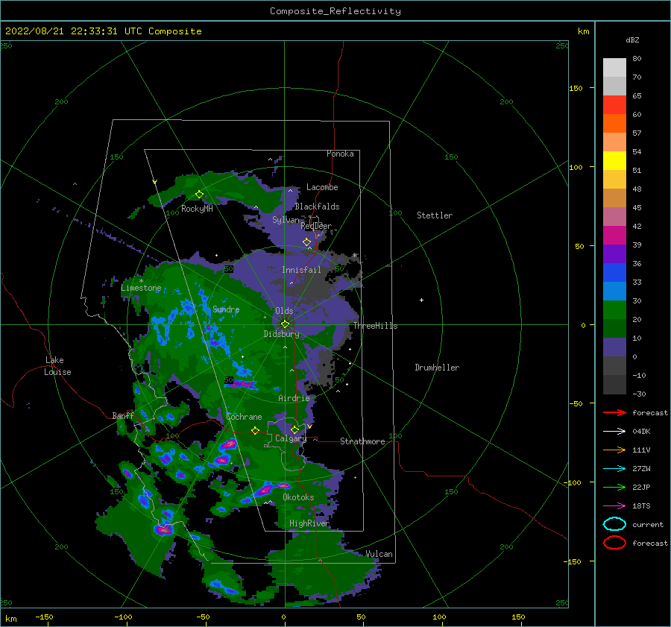This screenshot has height=627, width=671.
Task: Click the Cochrane town label
Action: pos(244,417)
